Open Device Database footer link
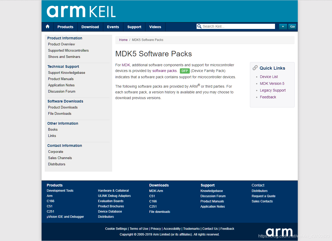This screenshot has width=332, height=241. point(110,212)
